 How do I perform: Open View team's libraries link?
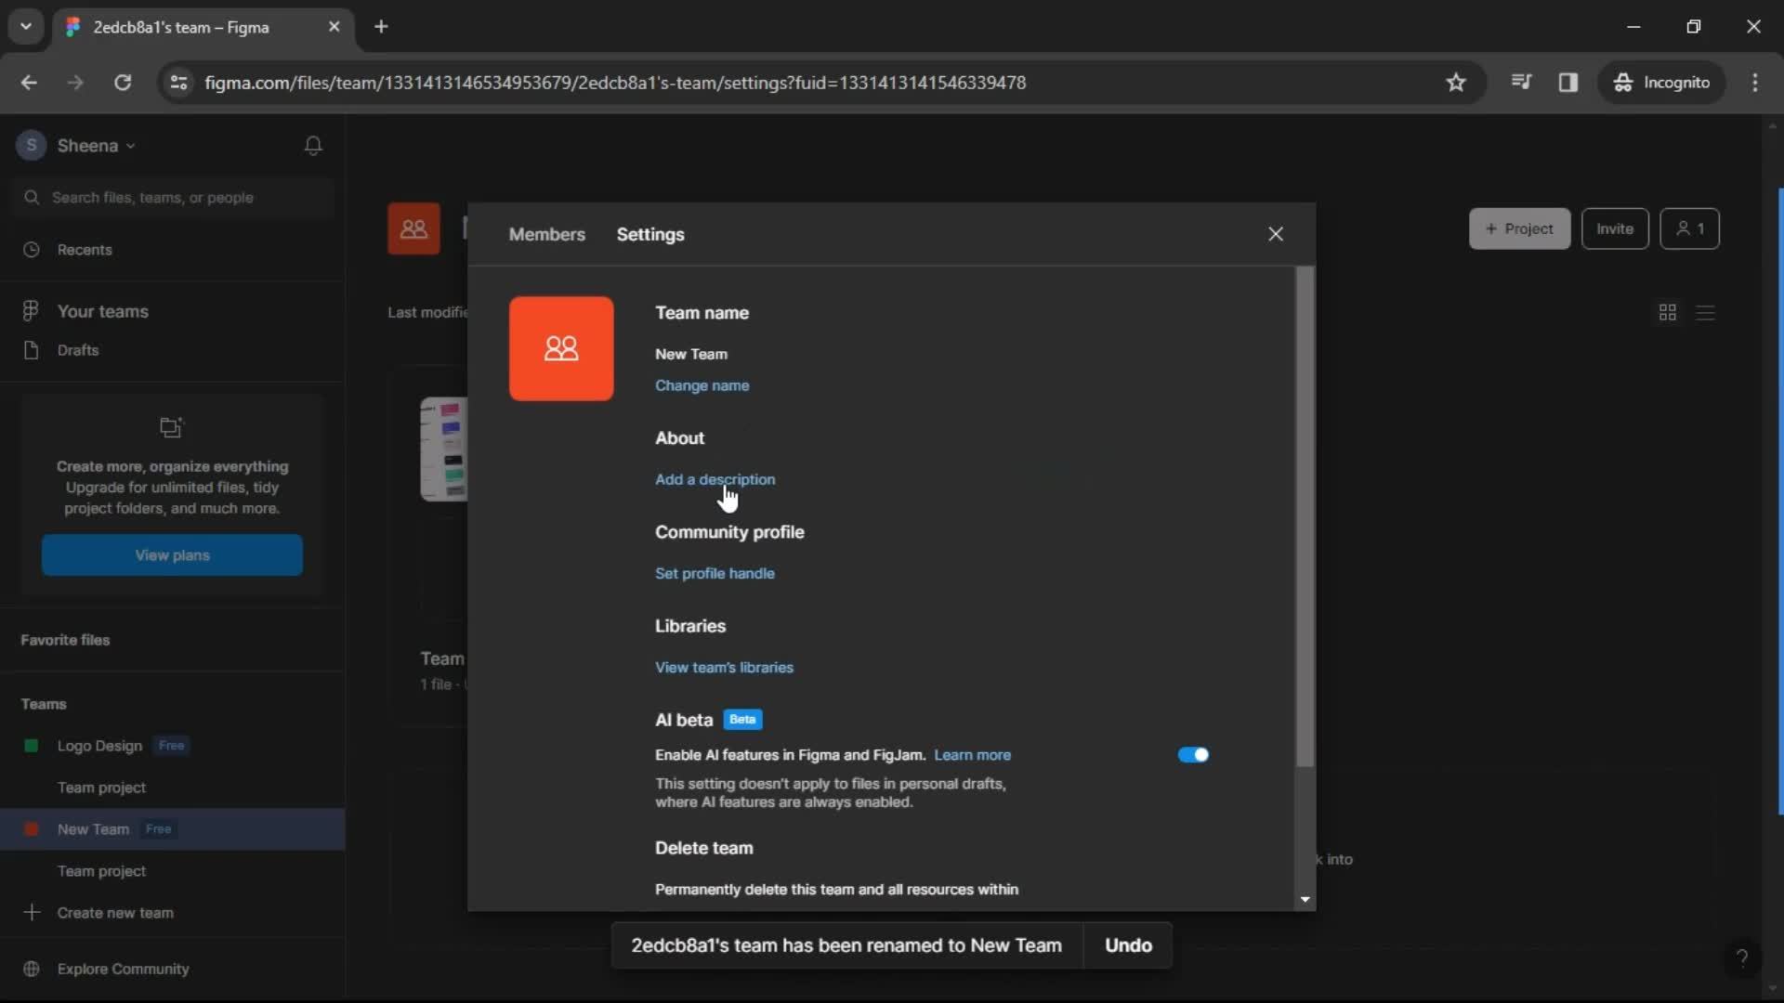724,668
